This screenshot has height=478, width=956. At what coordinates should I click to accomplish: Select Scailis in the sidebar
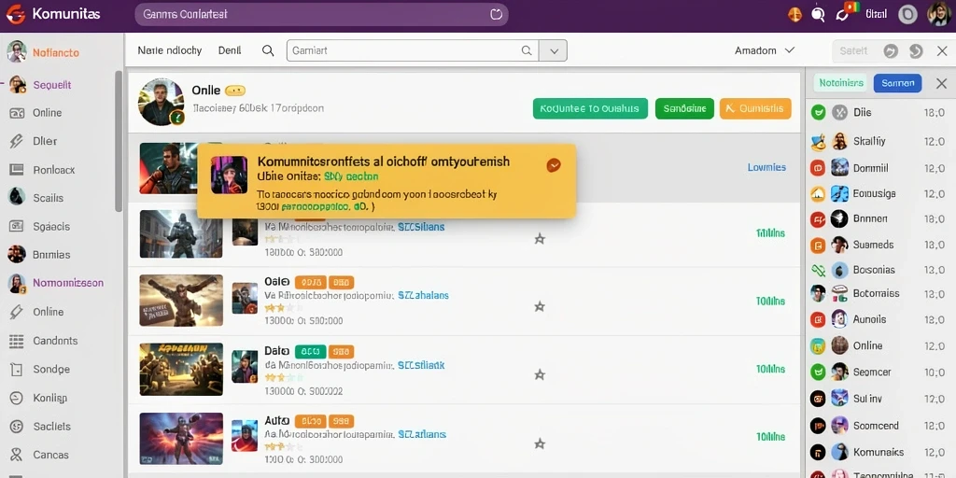coord(48,198)
